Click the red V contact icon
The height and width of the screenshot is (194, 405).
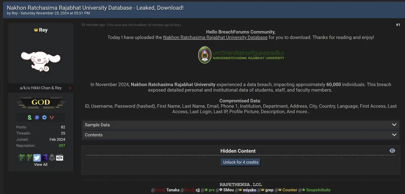pyautogui.click(x=52, y=117)
